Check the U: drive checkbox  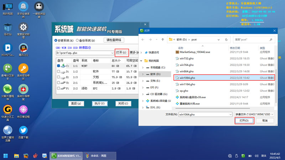pyautogui.click(x=58, y=83)
